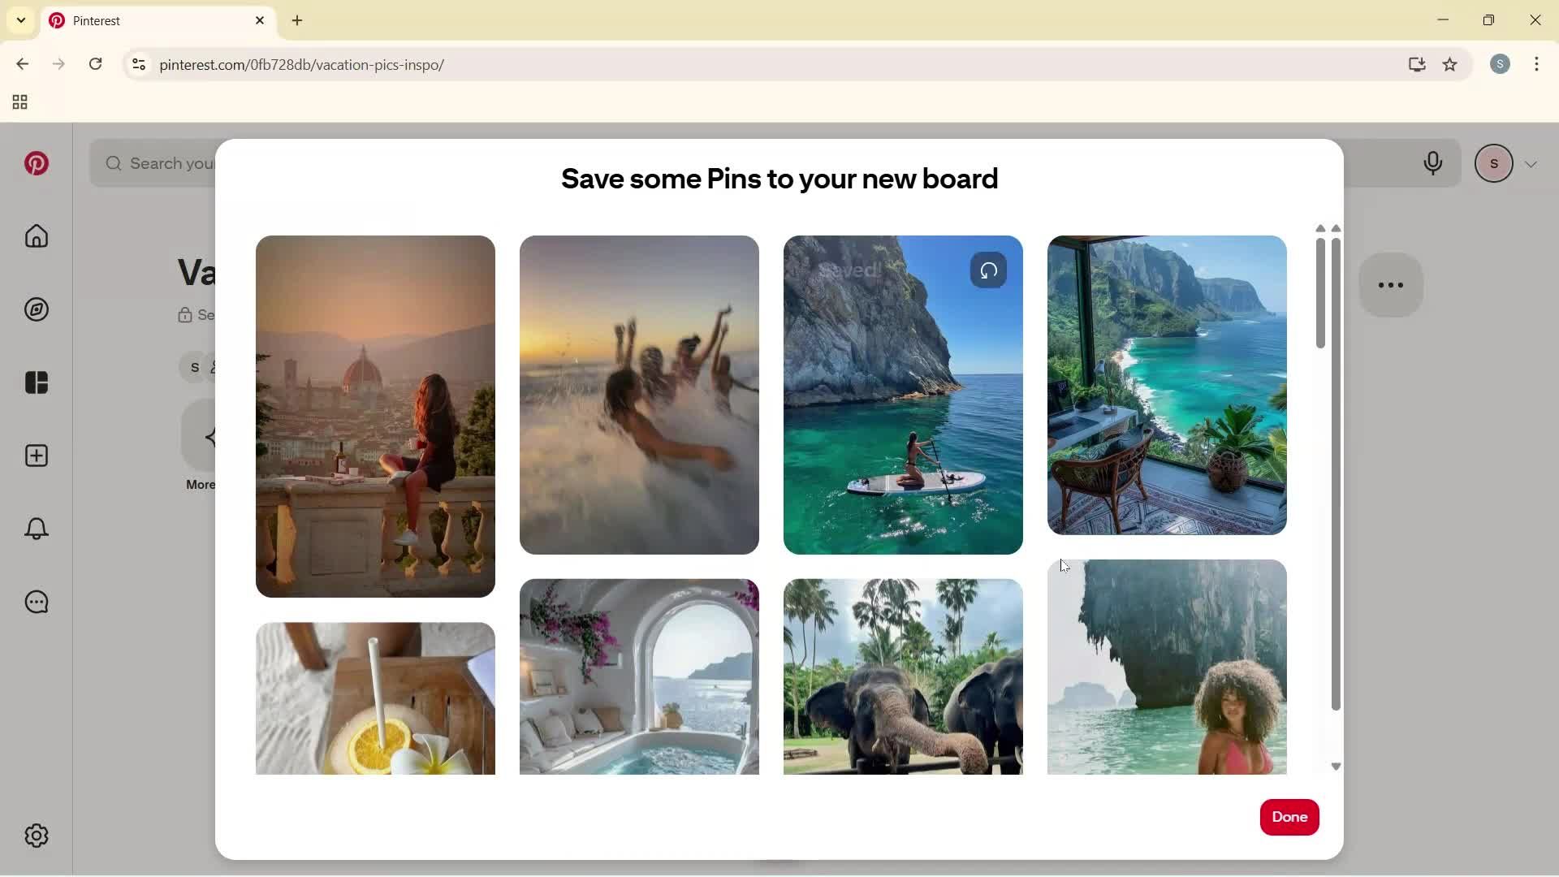Click the More options bubble beside the dialog

coord(1391,285)
